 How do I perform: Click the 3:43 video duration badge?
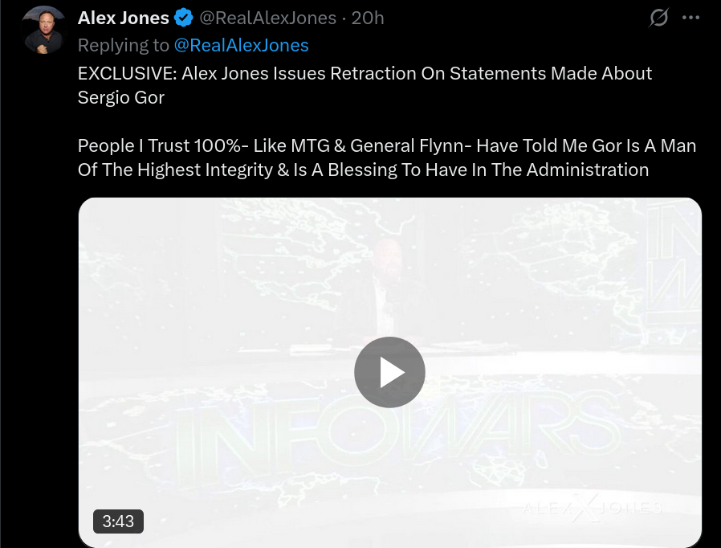point(118,521)
